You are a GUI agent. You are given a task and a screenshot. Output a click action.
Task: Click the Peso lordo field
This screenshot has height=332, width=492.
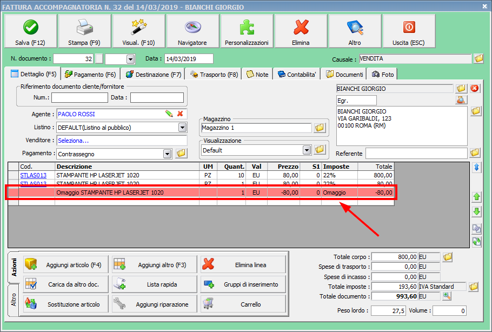pos(388,311)
